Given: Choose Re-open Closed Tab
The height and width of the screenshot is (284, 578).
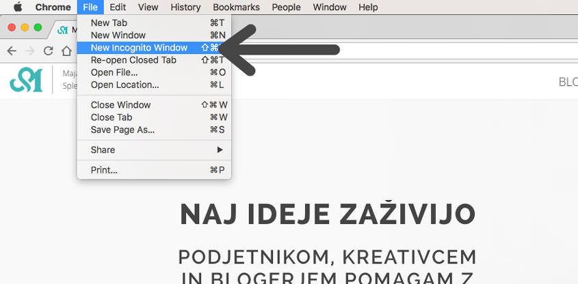Looking at the screenshot, I should click(x=154, y=60).
